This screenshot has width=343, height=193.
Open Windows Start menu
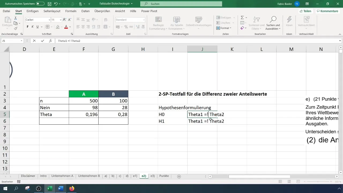coord(5,188)
